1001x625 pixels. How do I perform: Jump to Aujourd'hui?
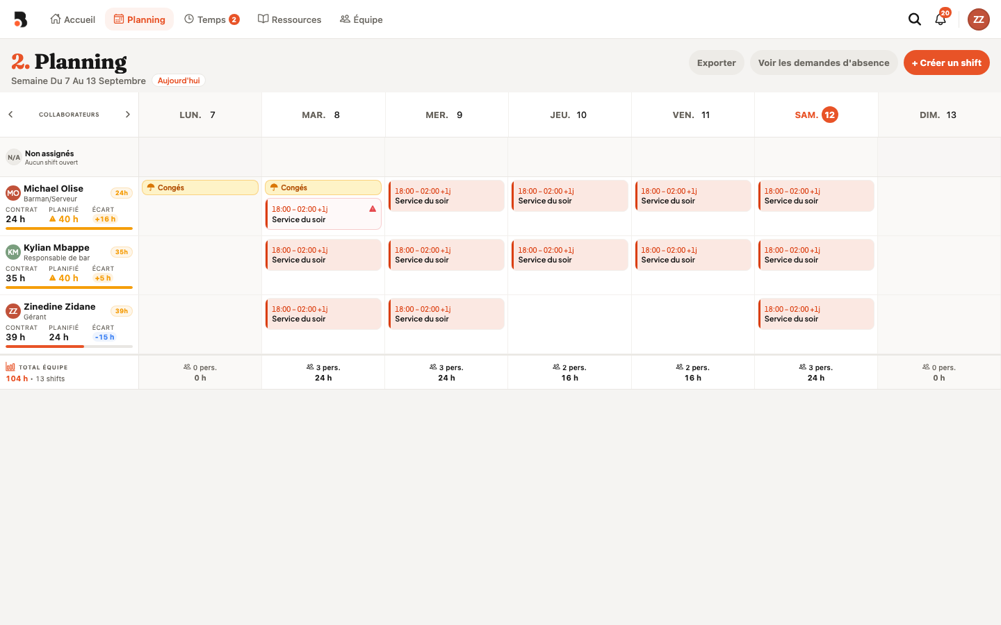coord(179,81)
